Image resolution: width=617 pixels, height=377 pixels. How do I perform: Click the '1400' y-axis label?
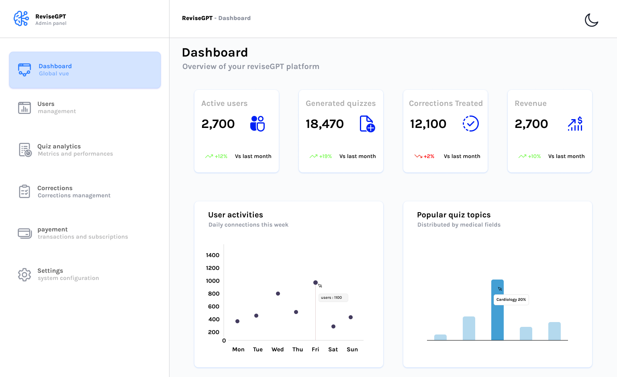212,255
